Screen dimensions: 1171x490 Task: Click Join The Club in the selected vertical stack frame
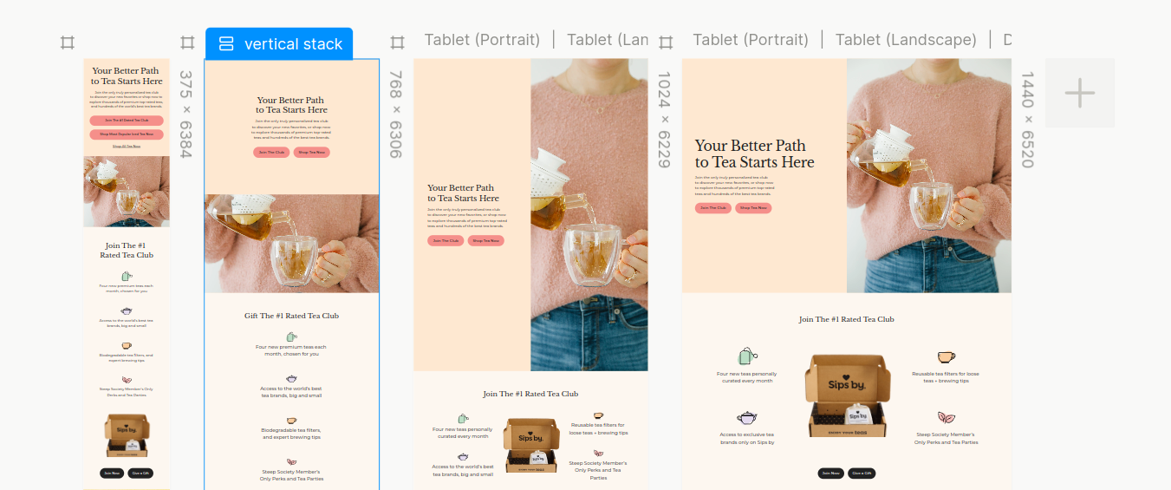point(271,152)
